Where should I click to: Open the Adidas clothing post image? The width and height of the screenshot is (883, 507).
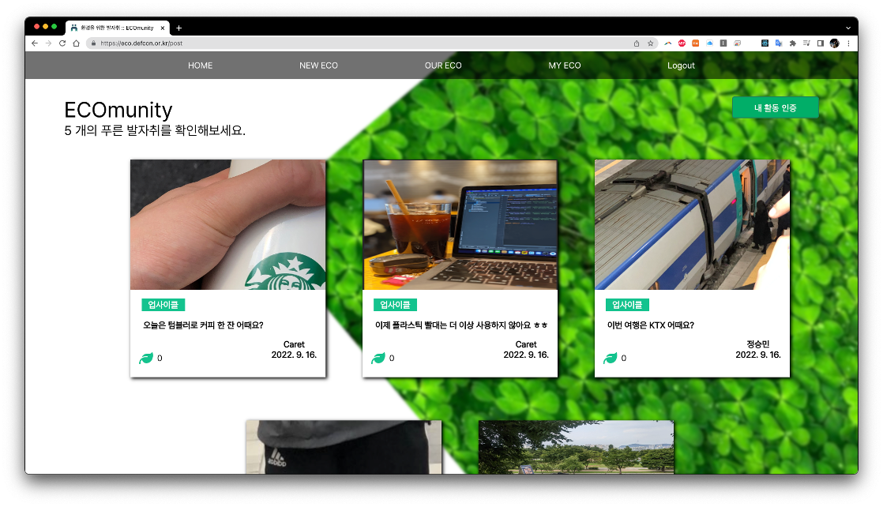344,447
